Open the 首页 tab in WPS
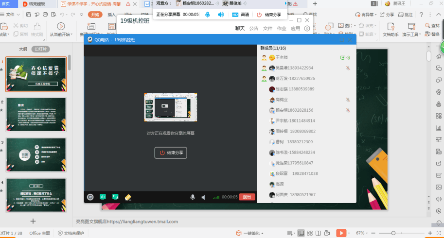 [6, 4]
